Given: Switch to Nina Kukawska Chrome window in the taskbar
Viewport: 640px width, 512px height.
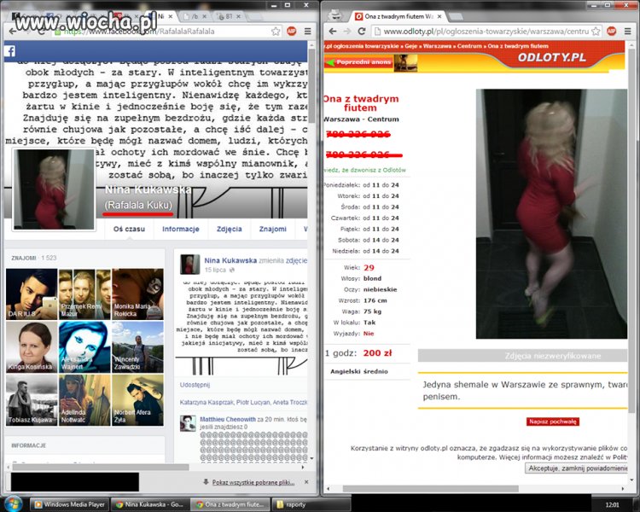Looking at the screenshot, I should [150, 504].
